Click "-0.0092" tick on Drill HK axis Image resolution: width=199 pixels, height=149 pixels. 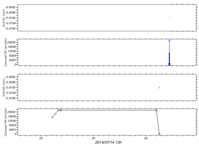[x=10, y=77]
